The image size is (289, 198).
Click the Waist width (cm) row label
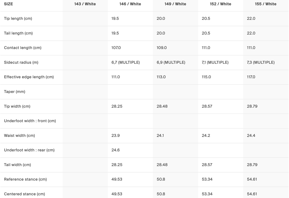click(20, 136)
